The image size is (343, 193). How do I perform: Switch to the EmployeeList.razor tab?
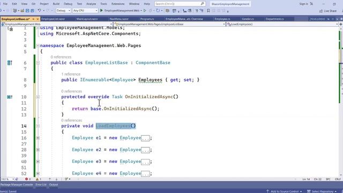click(53, 19)
